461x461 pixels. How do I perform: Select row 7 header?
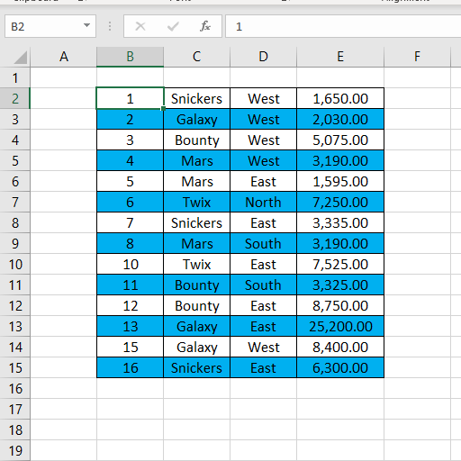point(15,202)
